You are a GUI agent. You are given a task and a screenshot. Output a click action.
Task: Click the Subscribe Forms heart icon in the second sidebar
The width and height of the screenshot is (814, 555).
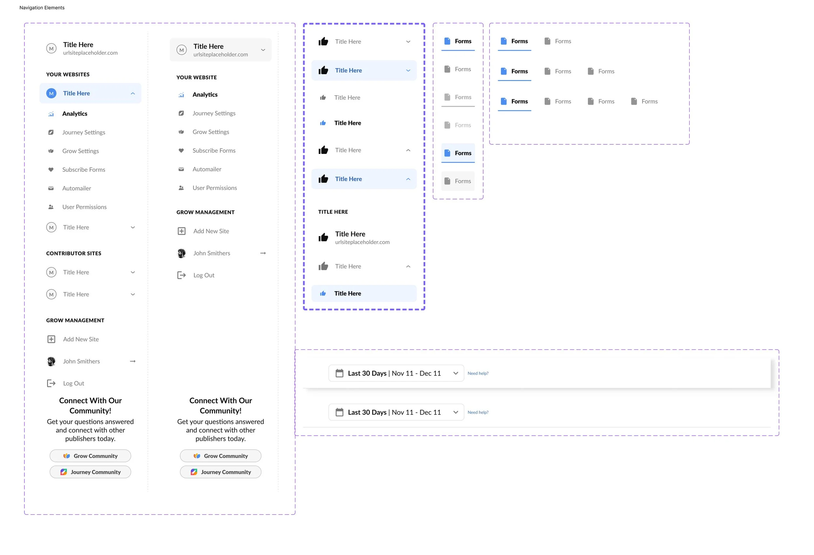pos(181,151)
